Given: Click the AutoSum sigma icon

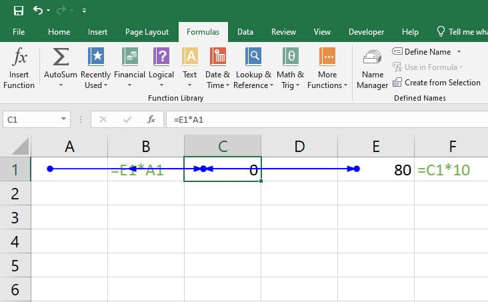Looking at the screenshot, I should pyautogui.click(x=61, y=57).
